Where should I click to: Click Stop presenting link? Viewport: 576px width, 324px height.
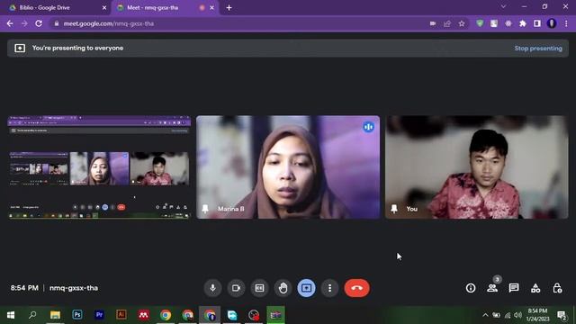(538, 48)
